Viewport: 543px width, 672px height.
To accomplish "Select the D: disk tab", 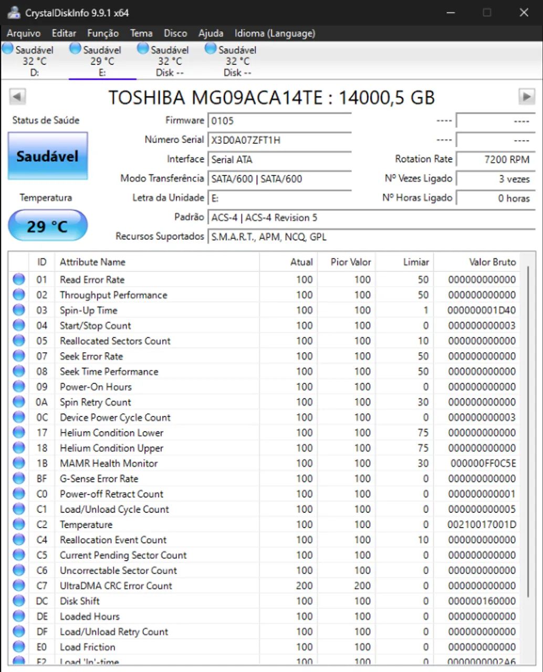I will pos(35,61).
